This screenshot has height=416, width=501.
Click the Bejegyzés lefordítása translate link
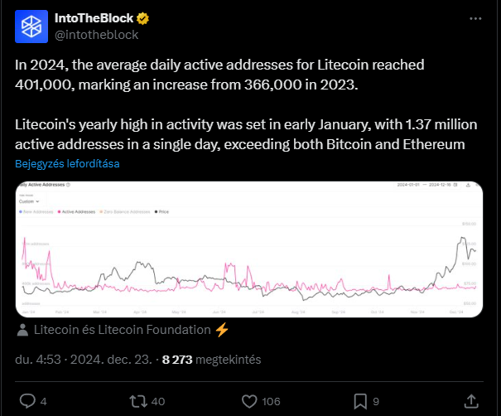point(67,164)
